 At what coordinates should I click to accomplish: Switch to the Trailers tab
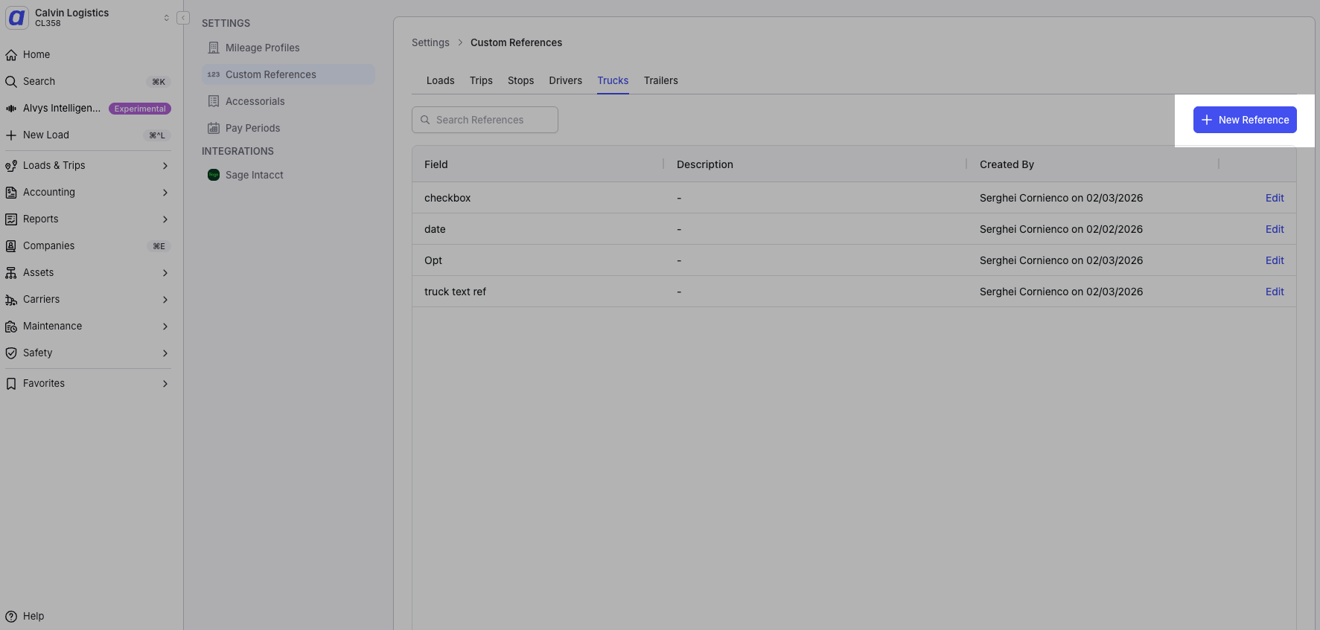pos(660,80)
